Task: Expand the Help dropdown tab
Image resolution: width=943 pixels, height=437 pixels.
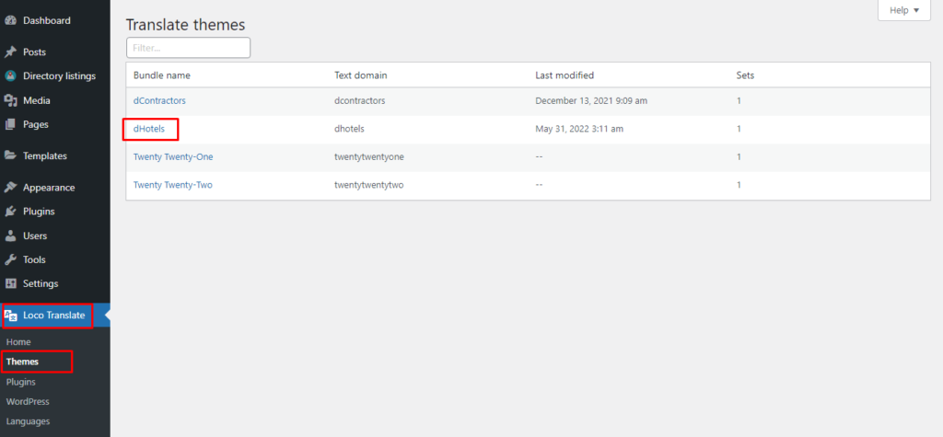Action: click(905, 10)
